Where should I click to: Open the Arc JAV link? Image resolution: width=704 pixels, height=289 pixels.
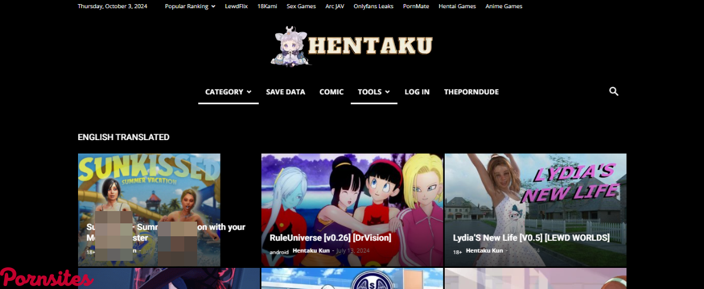click(335, 6)
